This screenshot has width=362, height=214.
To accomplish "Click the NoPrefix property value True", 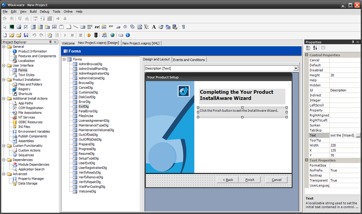I will coord(345,171).
